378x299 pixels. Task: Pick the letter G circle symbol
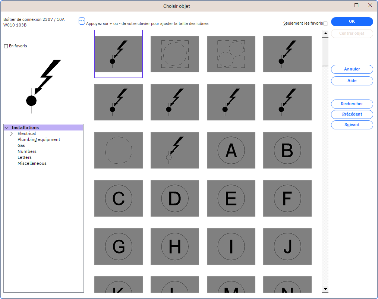118,246
